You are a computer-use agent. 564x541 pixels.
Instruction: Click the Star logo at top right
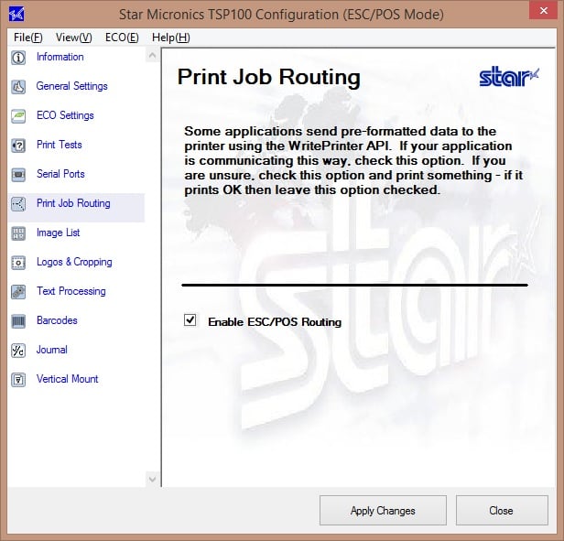pyautogui.click(x=509, y=77)
